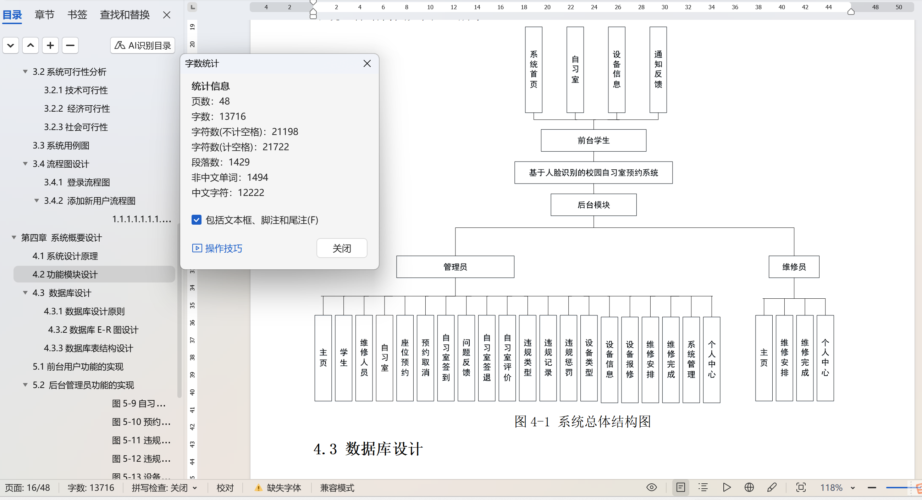This screenshot has height=500, width=922.
Task: Click the eye protection mode icon
Action: (651, 488)
